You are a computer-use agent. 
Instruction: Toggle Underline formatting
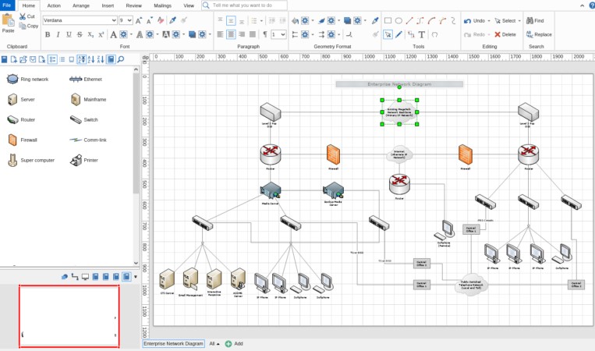pyautogui.click(x=69, y=34)
